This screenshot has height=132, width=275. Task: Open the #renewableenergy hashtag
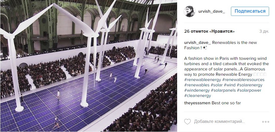coord(203,80)
